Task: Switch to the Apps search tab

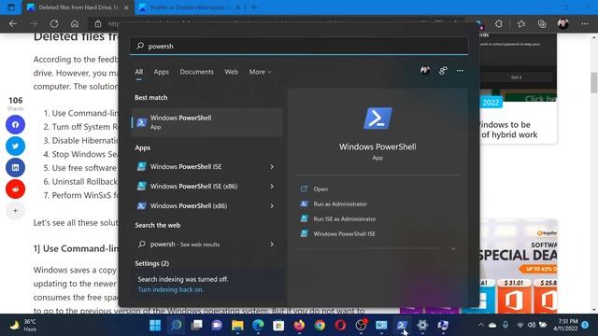Action: pyautogui.click(x=162, y=72)
